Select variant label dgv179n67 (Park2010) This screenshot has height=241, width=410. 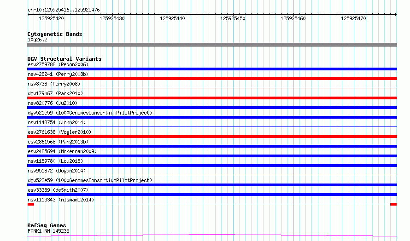click(x=55, y=93)
